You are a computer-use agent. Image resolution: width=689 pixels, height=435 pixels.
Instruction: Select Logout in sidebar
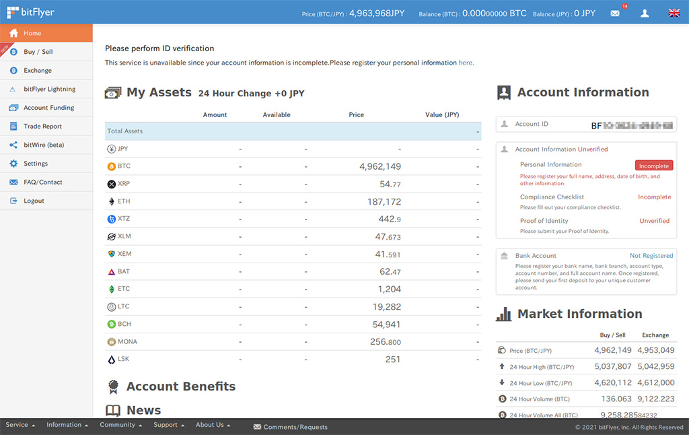pyautogui.click(x=46, y=201)
